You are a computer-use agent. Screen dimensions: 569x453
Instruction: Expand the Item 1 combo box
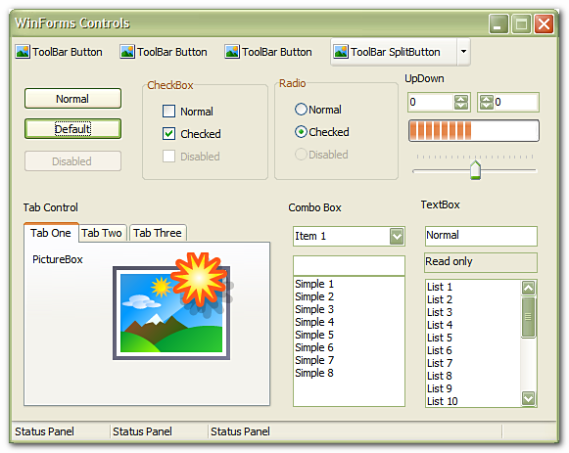[x=397, y=237]
